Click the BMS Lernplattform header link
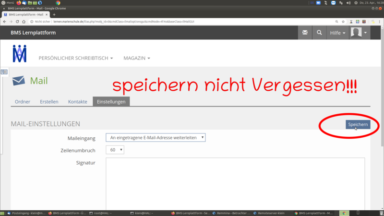The image size is (384, 216). 34,33
